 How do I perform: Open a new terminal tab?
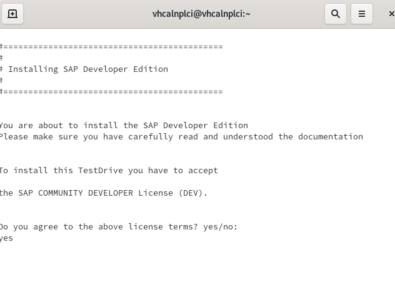12,14
